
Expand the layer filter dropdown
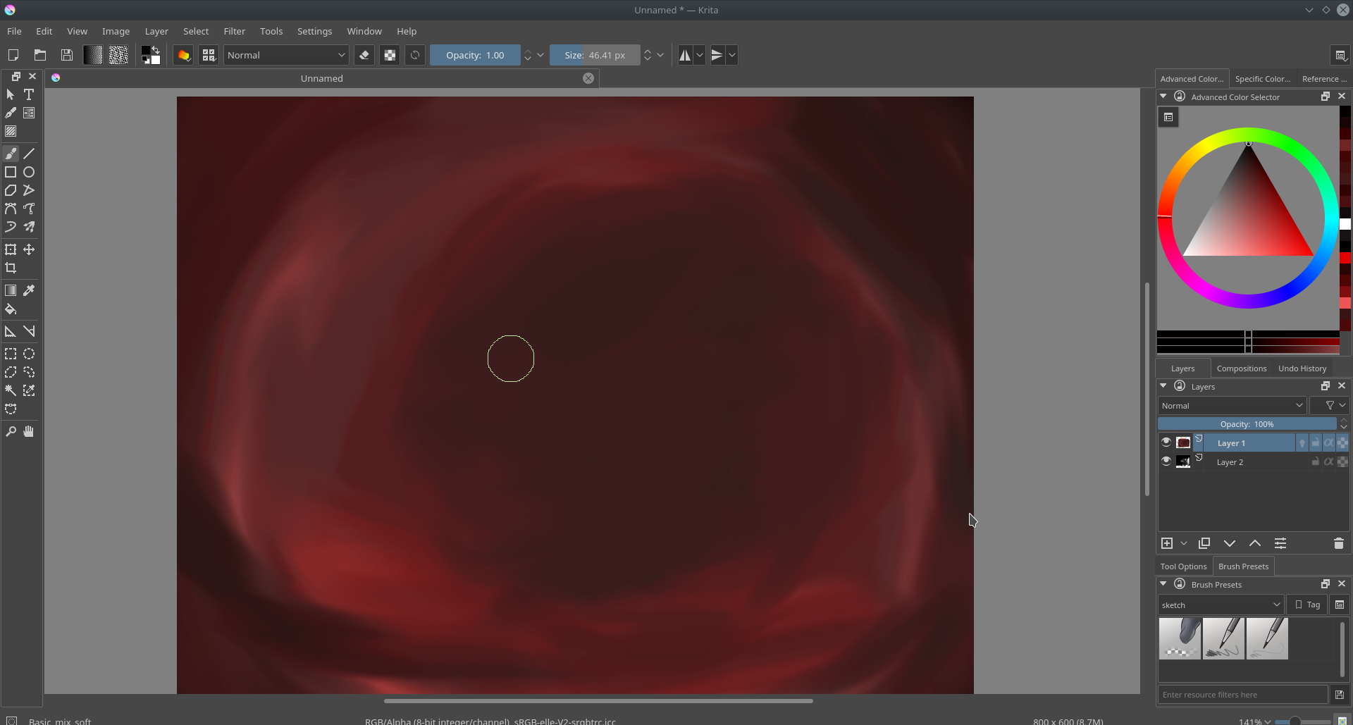(x=1330, y=405)
